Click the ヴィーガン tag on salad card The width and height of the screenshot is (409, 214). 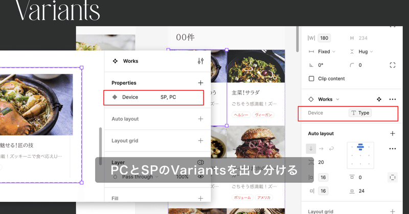(x=263, y=115)
